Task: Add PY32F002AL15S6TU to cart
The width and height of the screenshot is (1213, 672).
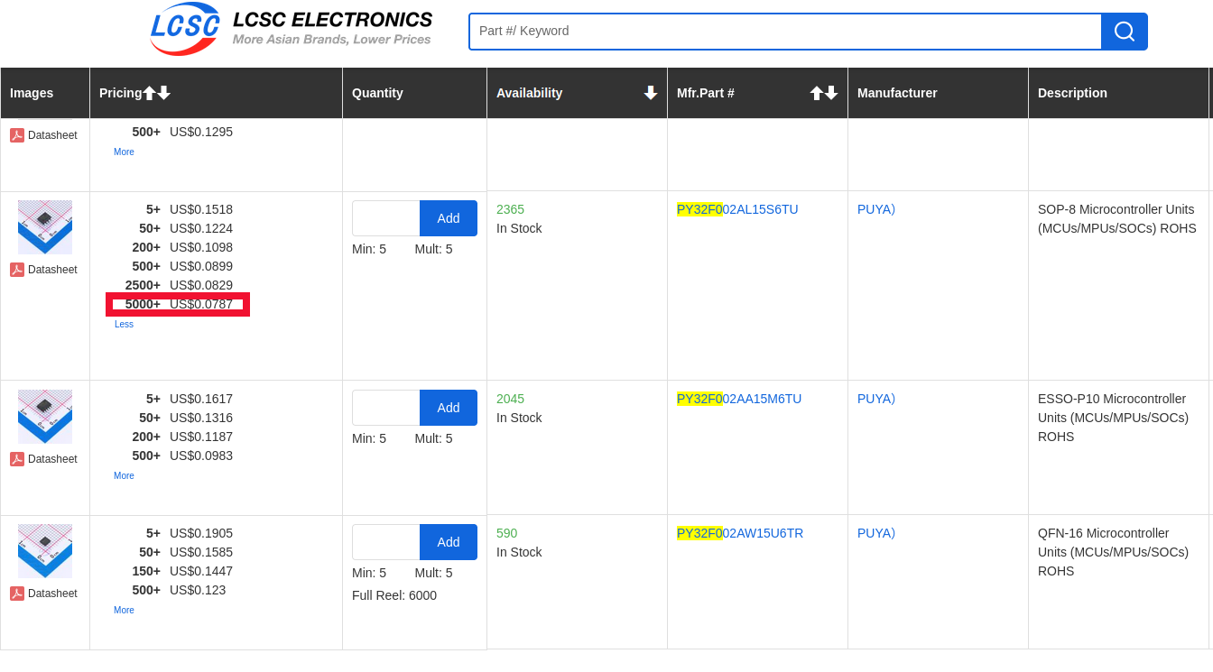Action: (449, 218)
